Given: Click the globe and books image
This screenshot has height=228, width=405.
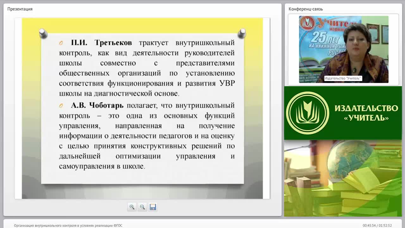Looking at the screenshot, I should (343, 178).
